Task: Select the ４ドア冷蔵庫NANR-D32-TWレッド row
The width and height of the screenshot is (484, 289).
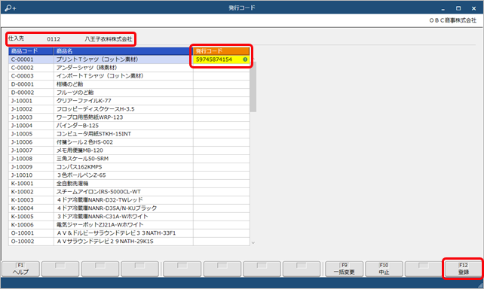Action: pyautogui.click(x=129, y=200)
